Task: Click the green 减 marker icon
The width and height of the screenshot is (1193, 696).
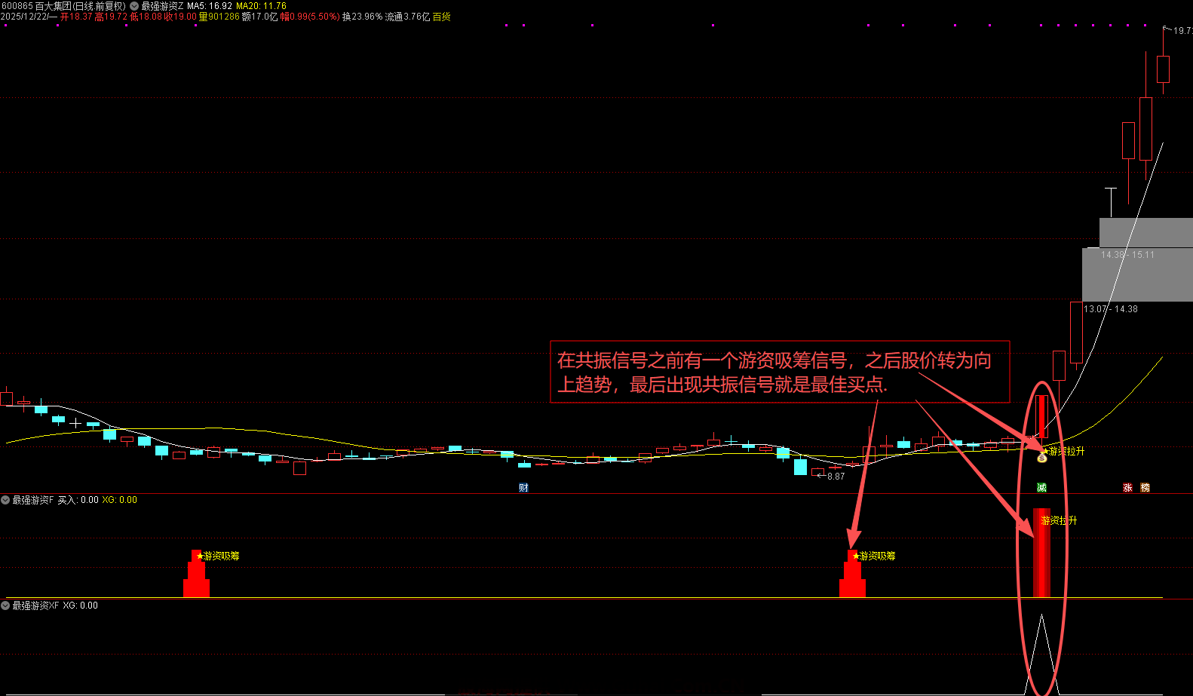Action: pyautogui.click(x=1041, y=488)
